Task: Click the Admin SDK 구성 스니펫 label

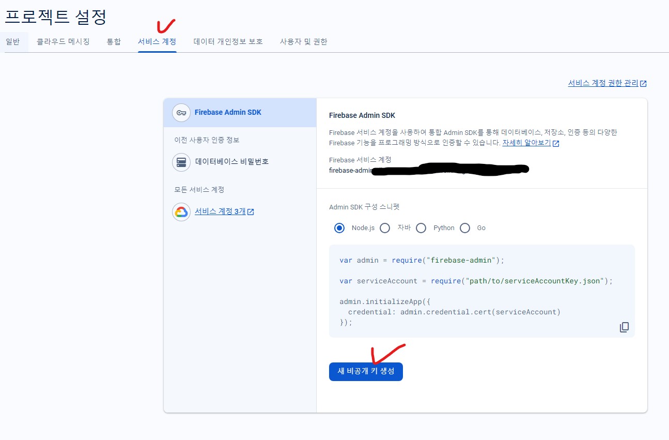Action: coord(364,207)
